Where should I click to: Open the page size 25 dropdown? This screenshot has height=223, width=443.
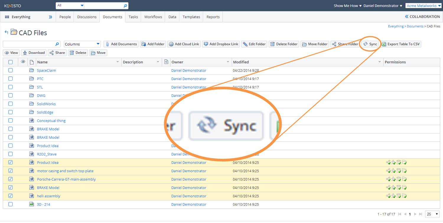pos(432,214)
